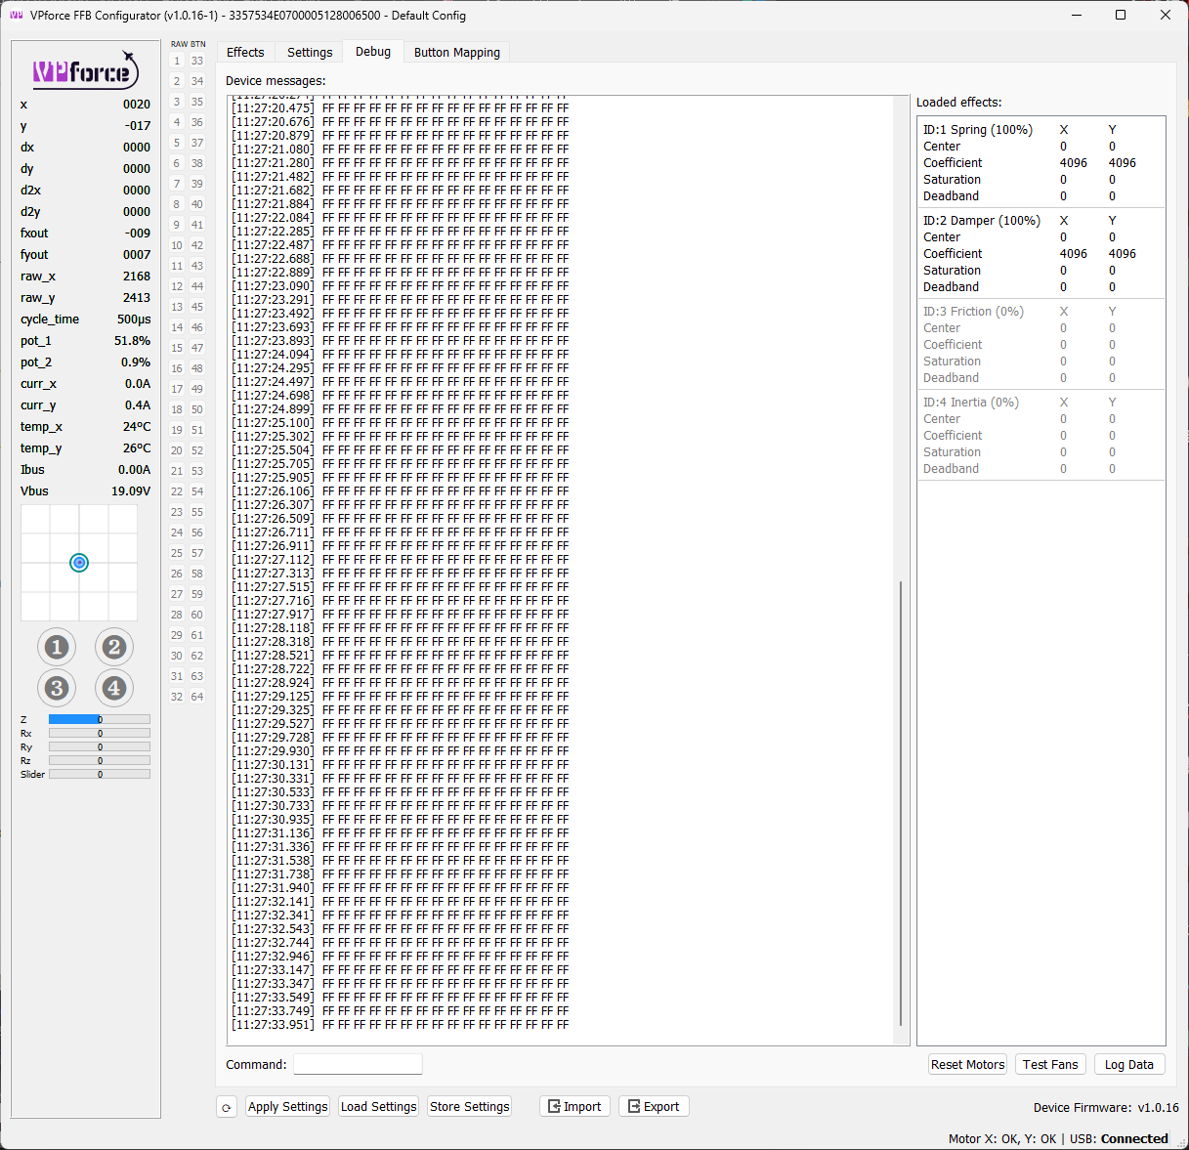Click log line 11:27:33.951
Viewport: 1189px width, 1150px height.
tap(400, 1025)
